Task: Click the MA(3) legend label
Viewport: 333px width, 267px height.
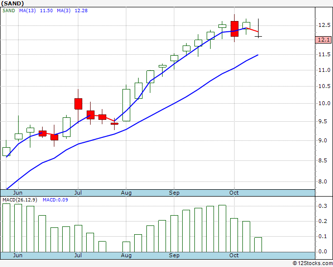Action: pos(64,11)
